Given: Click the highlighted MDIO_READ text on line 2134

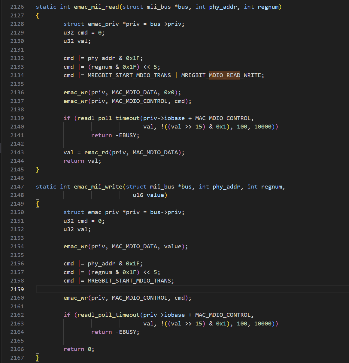Looking at the screenshot, I should click(x=225, y=75).
